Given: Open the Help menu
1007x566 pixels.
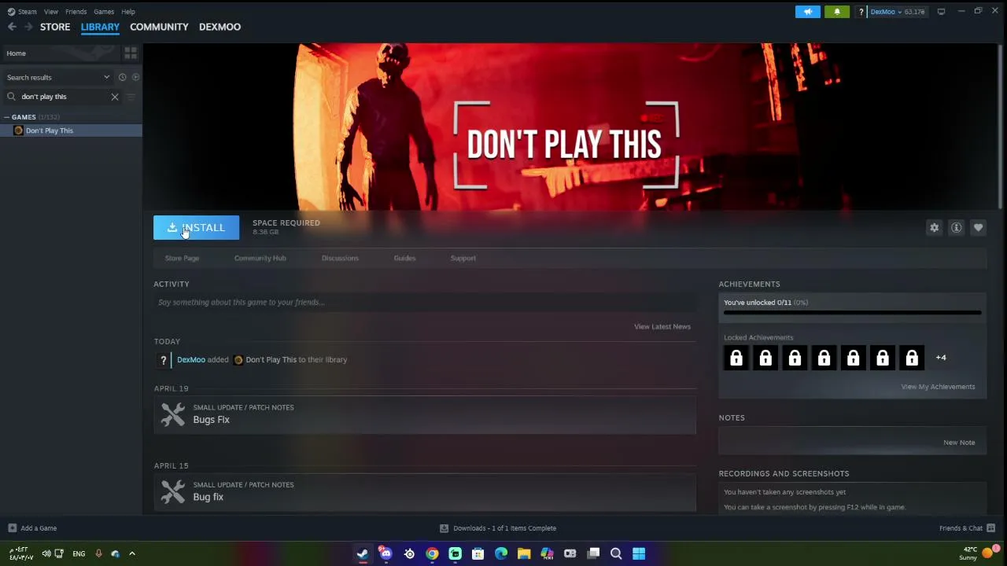Looking at the screenshot, I should pos(128,12).
